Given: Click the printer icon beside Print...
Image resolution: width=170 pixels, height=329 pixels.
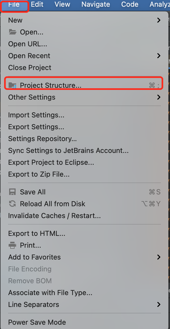Looking at the screenshot, I should 12,245.
